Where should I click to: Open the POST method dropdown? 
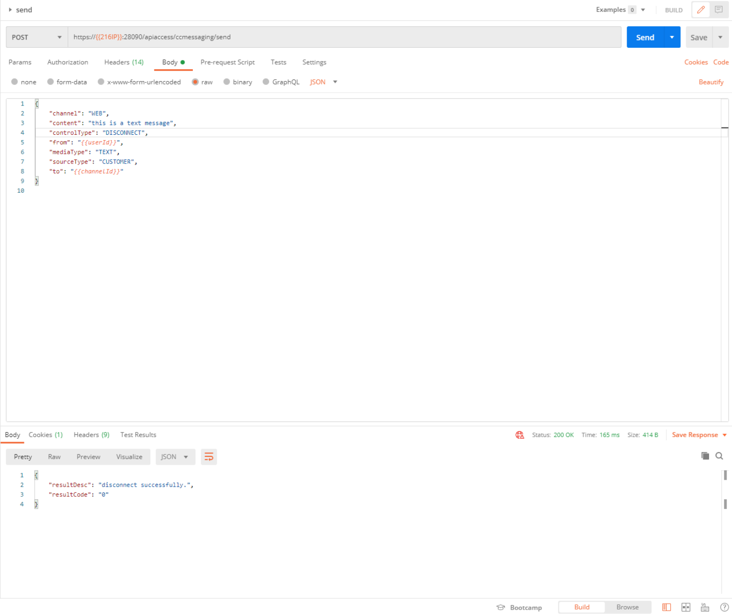point(37,37)
